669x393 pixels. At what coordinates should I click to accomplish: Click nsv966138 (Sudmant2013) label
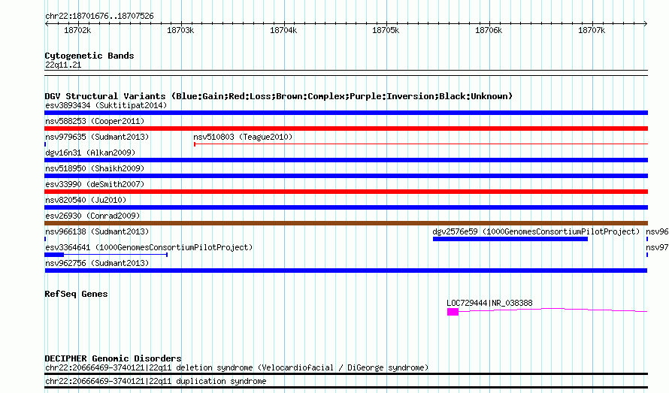click(x=97, y=231)
